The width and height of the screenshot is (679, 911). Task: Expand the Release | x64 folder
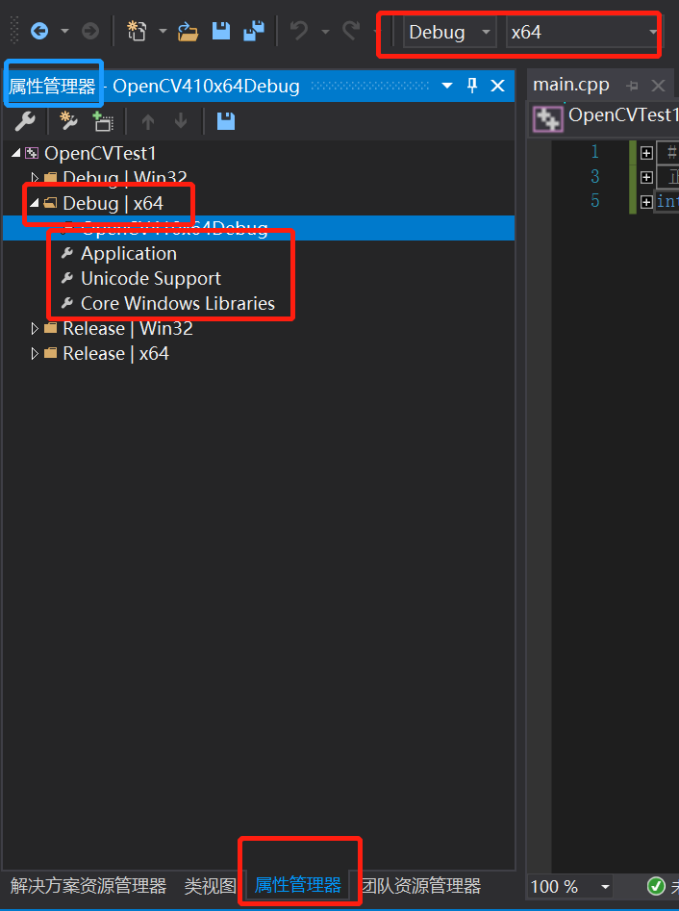coord(36,353)
